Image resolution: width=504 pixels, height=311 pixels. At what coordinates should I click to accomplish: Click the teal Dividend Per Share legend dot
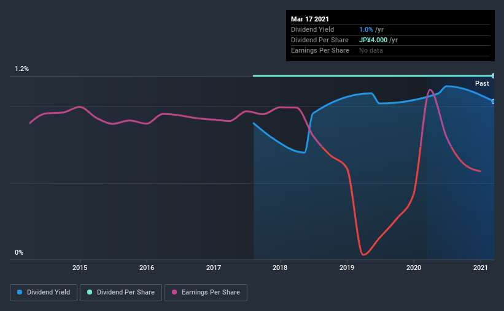(90, 292)
